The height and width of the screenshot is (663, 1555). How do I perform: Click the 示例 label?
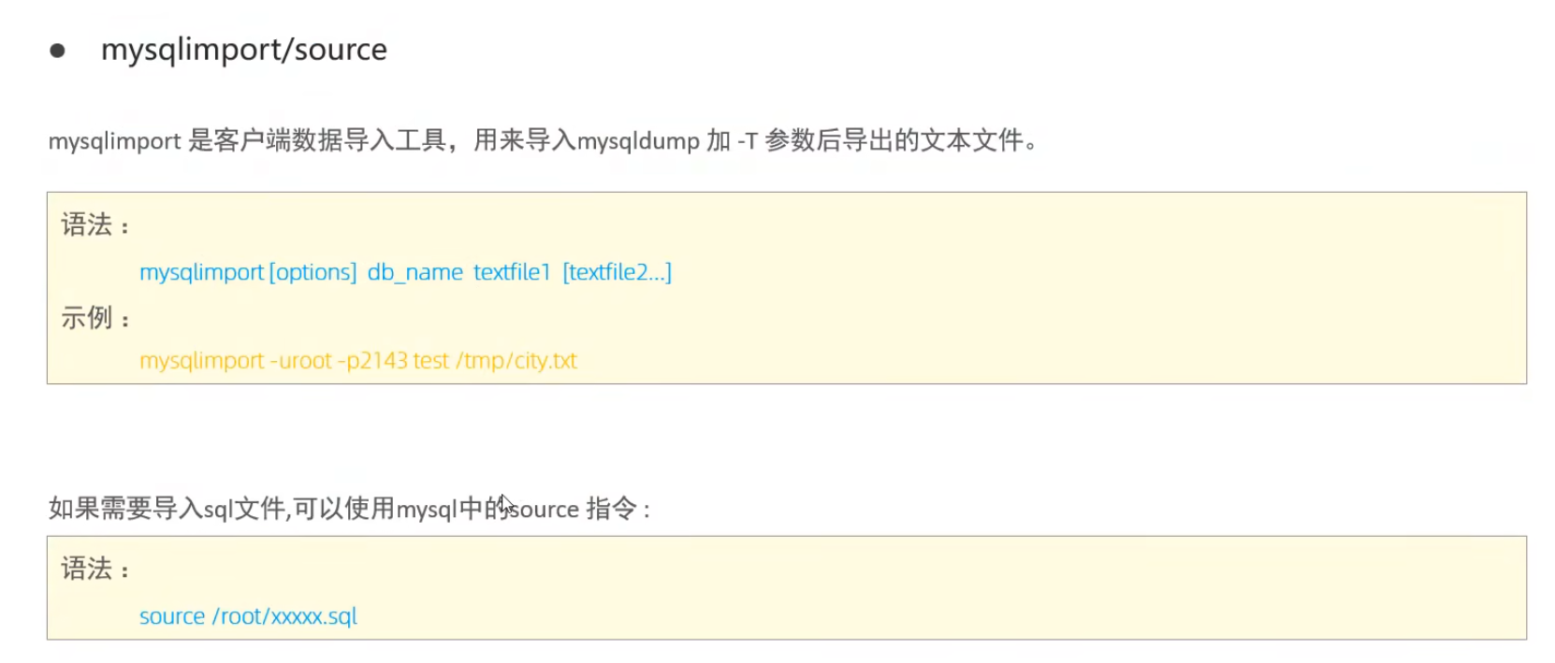click(x=87, y=319)
